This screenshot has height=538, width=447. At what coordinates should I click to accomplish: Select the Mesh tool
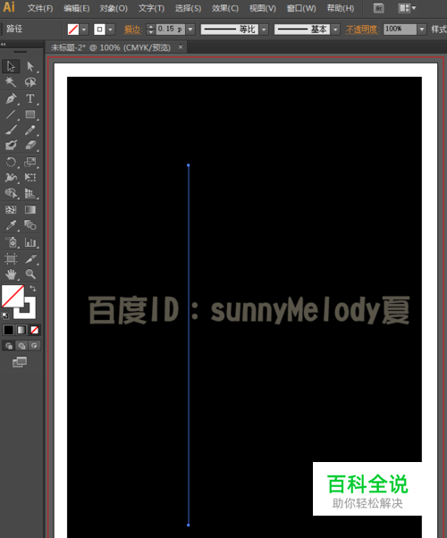click(x=11, y=210)
